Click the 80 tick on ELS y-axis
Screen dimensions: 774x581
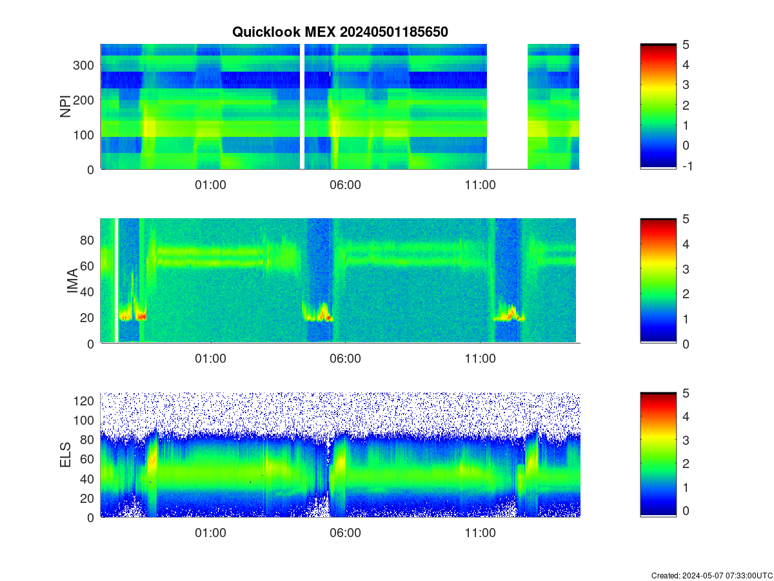point(88,440)
